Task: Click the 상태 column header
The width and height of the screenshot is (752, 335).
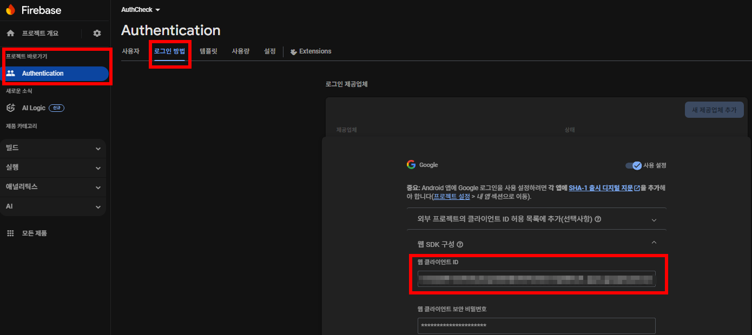Action: point(570,130)
